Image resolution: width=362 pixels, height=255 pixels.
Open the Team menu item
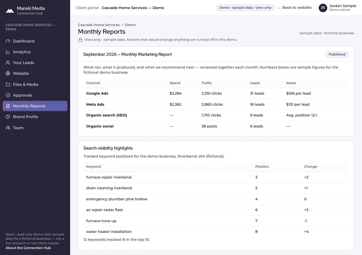[35, 128]
